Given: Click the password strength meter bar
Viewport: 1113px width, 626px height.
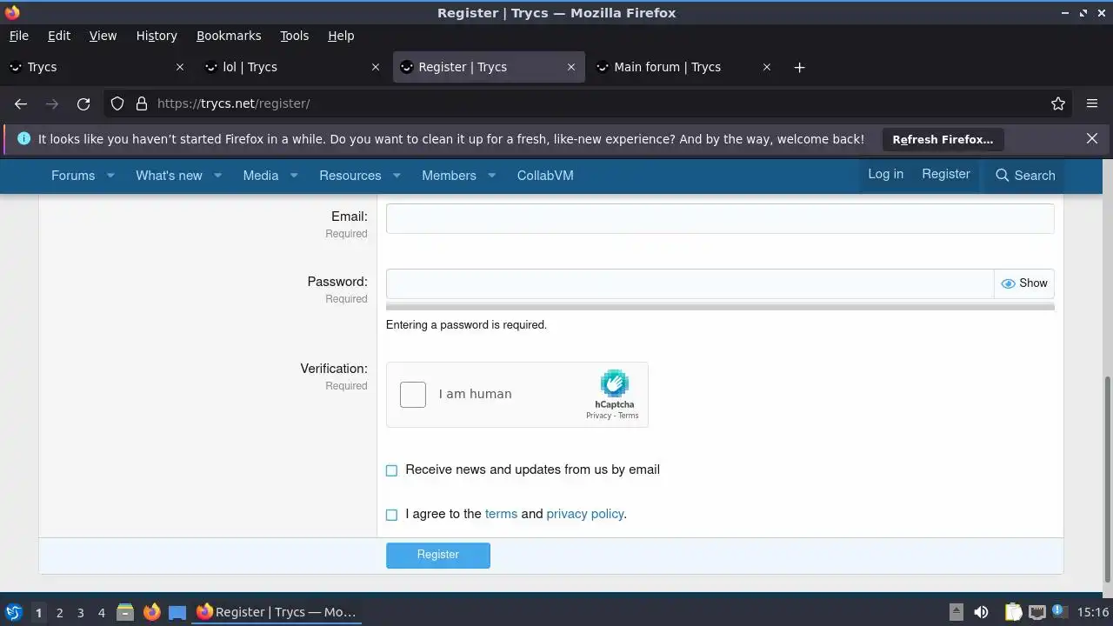Looking at the screenshot, I should tap(720, 306).
